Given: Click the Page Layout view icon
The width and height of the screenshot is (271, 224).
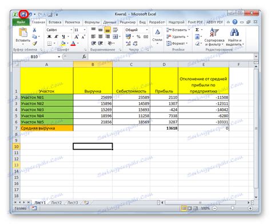Looking at the screenshot, I should [x=190, y=209].
